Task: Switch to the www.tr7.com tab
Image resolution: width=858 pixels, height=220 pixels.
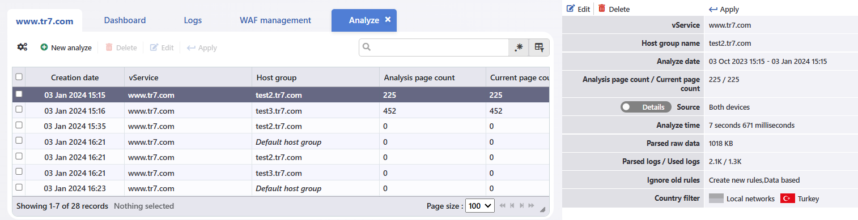Action: click(x=45, y=21)
